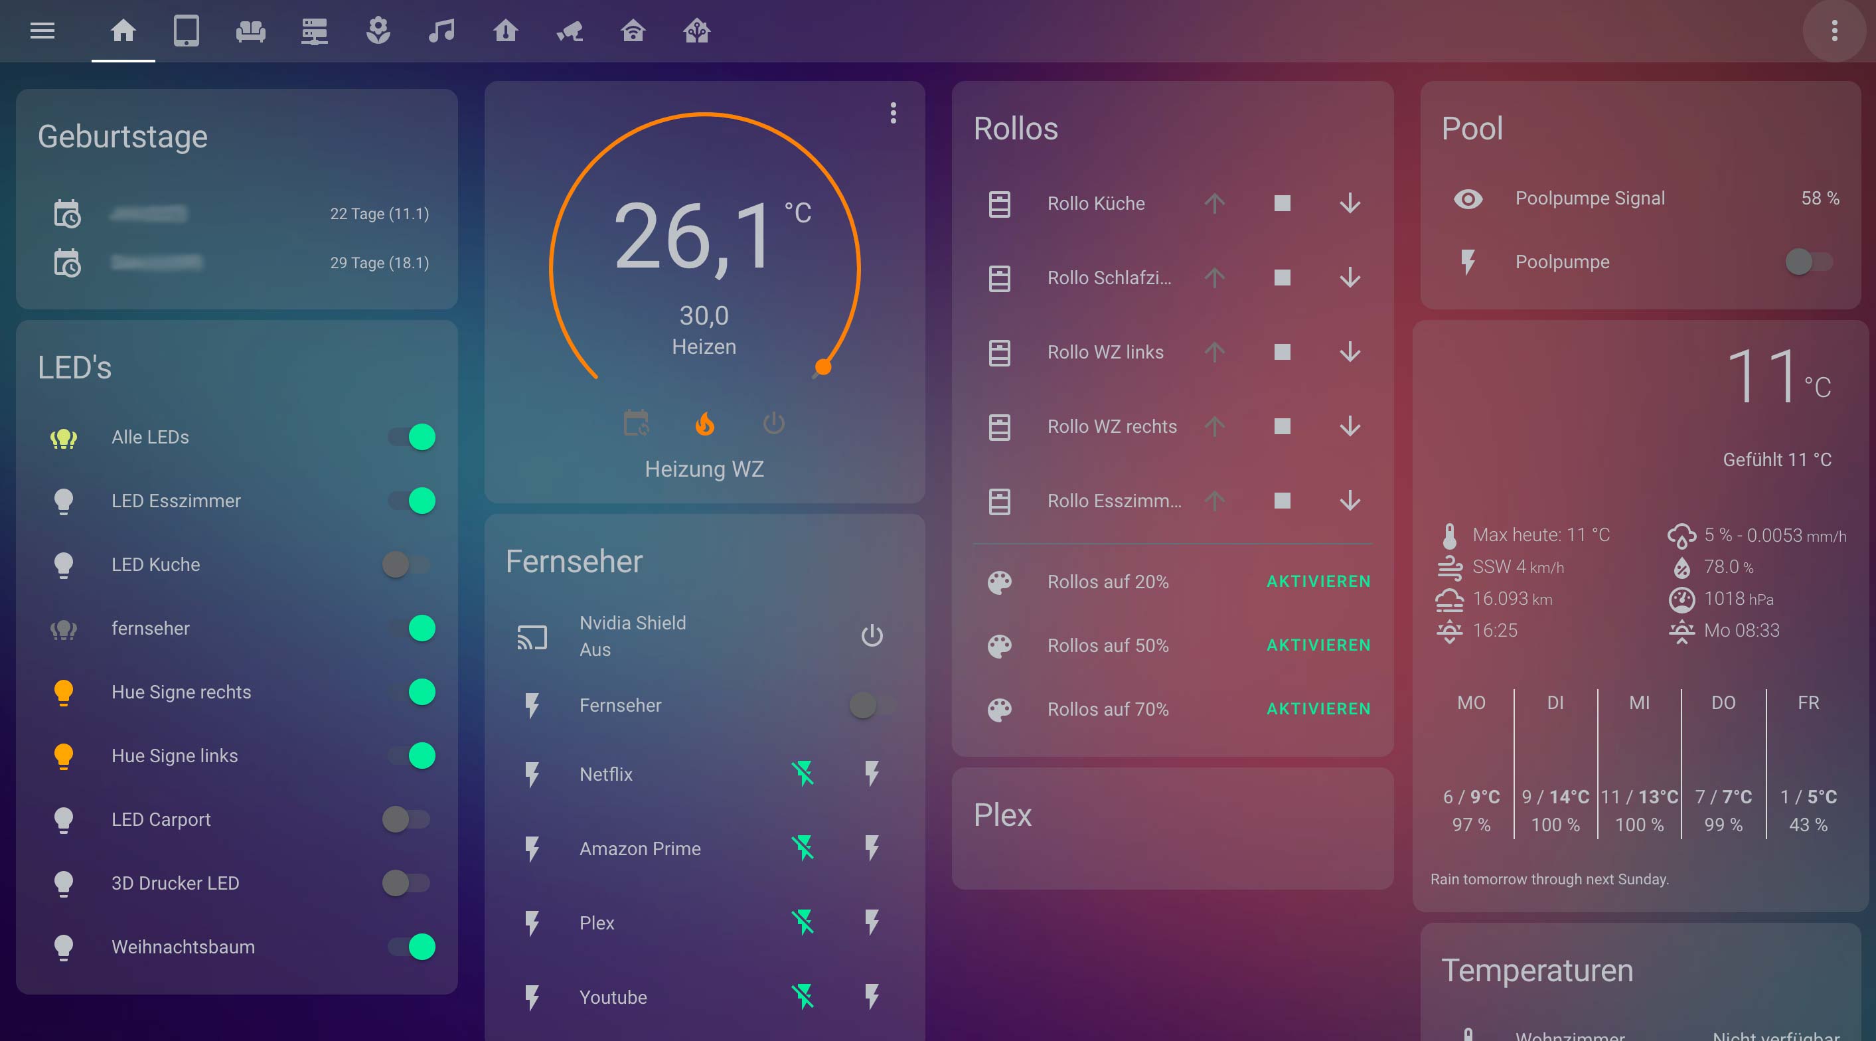Image resolution: width=1876 pixels, height=1041 pixels.
Task: Switch to the music note tab
Action: (441, 31)
